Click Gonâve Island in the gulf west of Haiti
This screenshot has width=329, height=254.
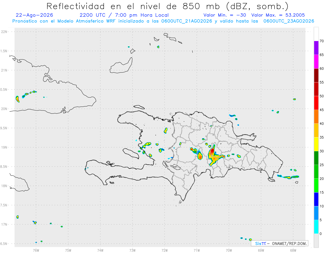(131, 153)
